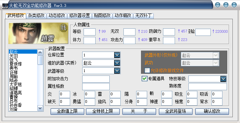Open the 特技等级 dropdown
Image resolution: width=240 pixels, height=123 pixels.
[223, 79]
